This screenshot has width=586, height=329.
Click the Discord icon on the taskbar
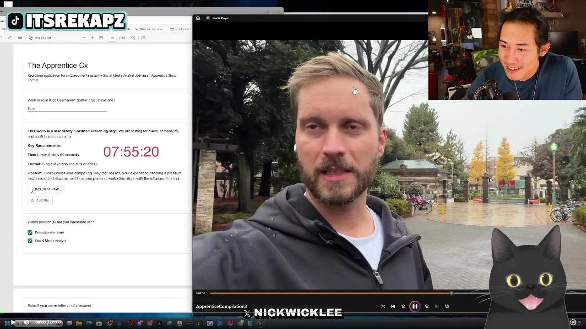[x=140, y=323]
